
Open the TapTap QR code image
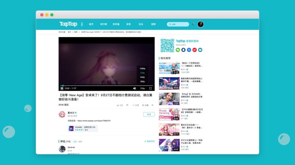coord(167,45)
